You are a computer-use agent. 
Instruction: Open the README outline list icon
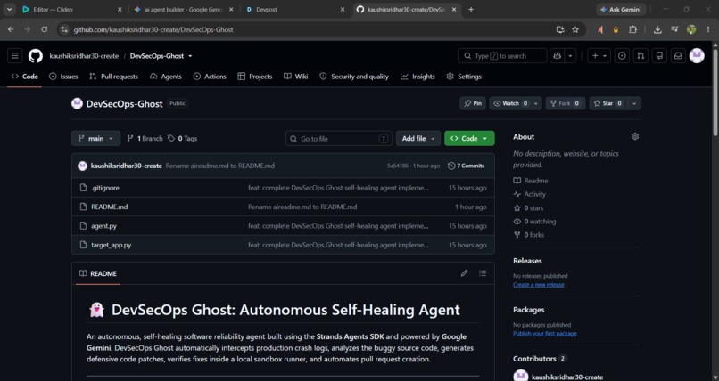(483, 273)
